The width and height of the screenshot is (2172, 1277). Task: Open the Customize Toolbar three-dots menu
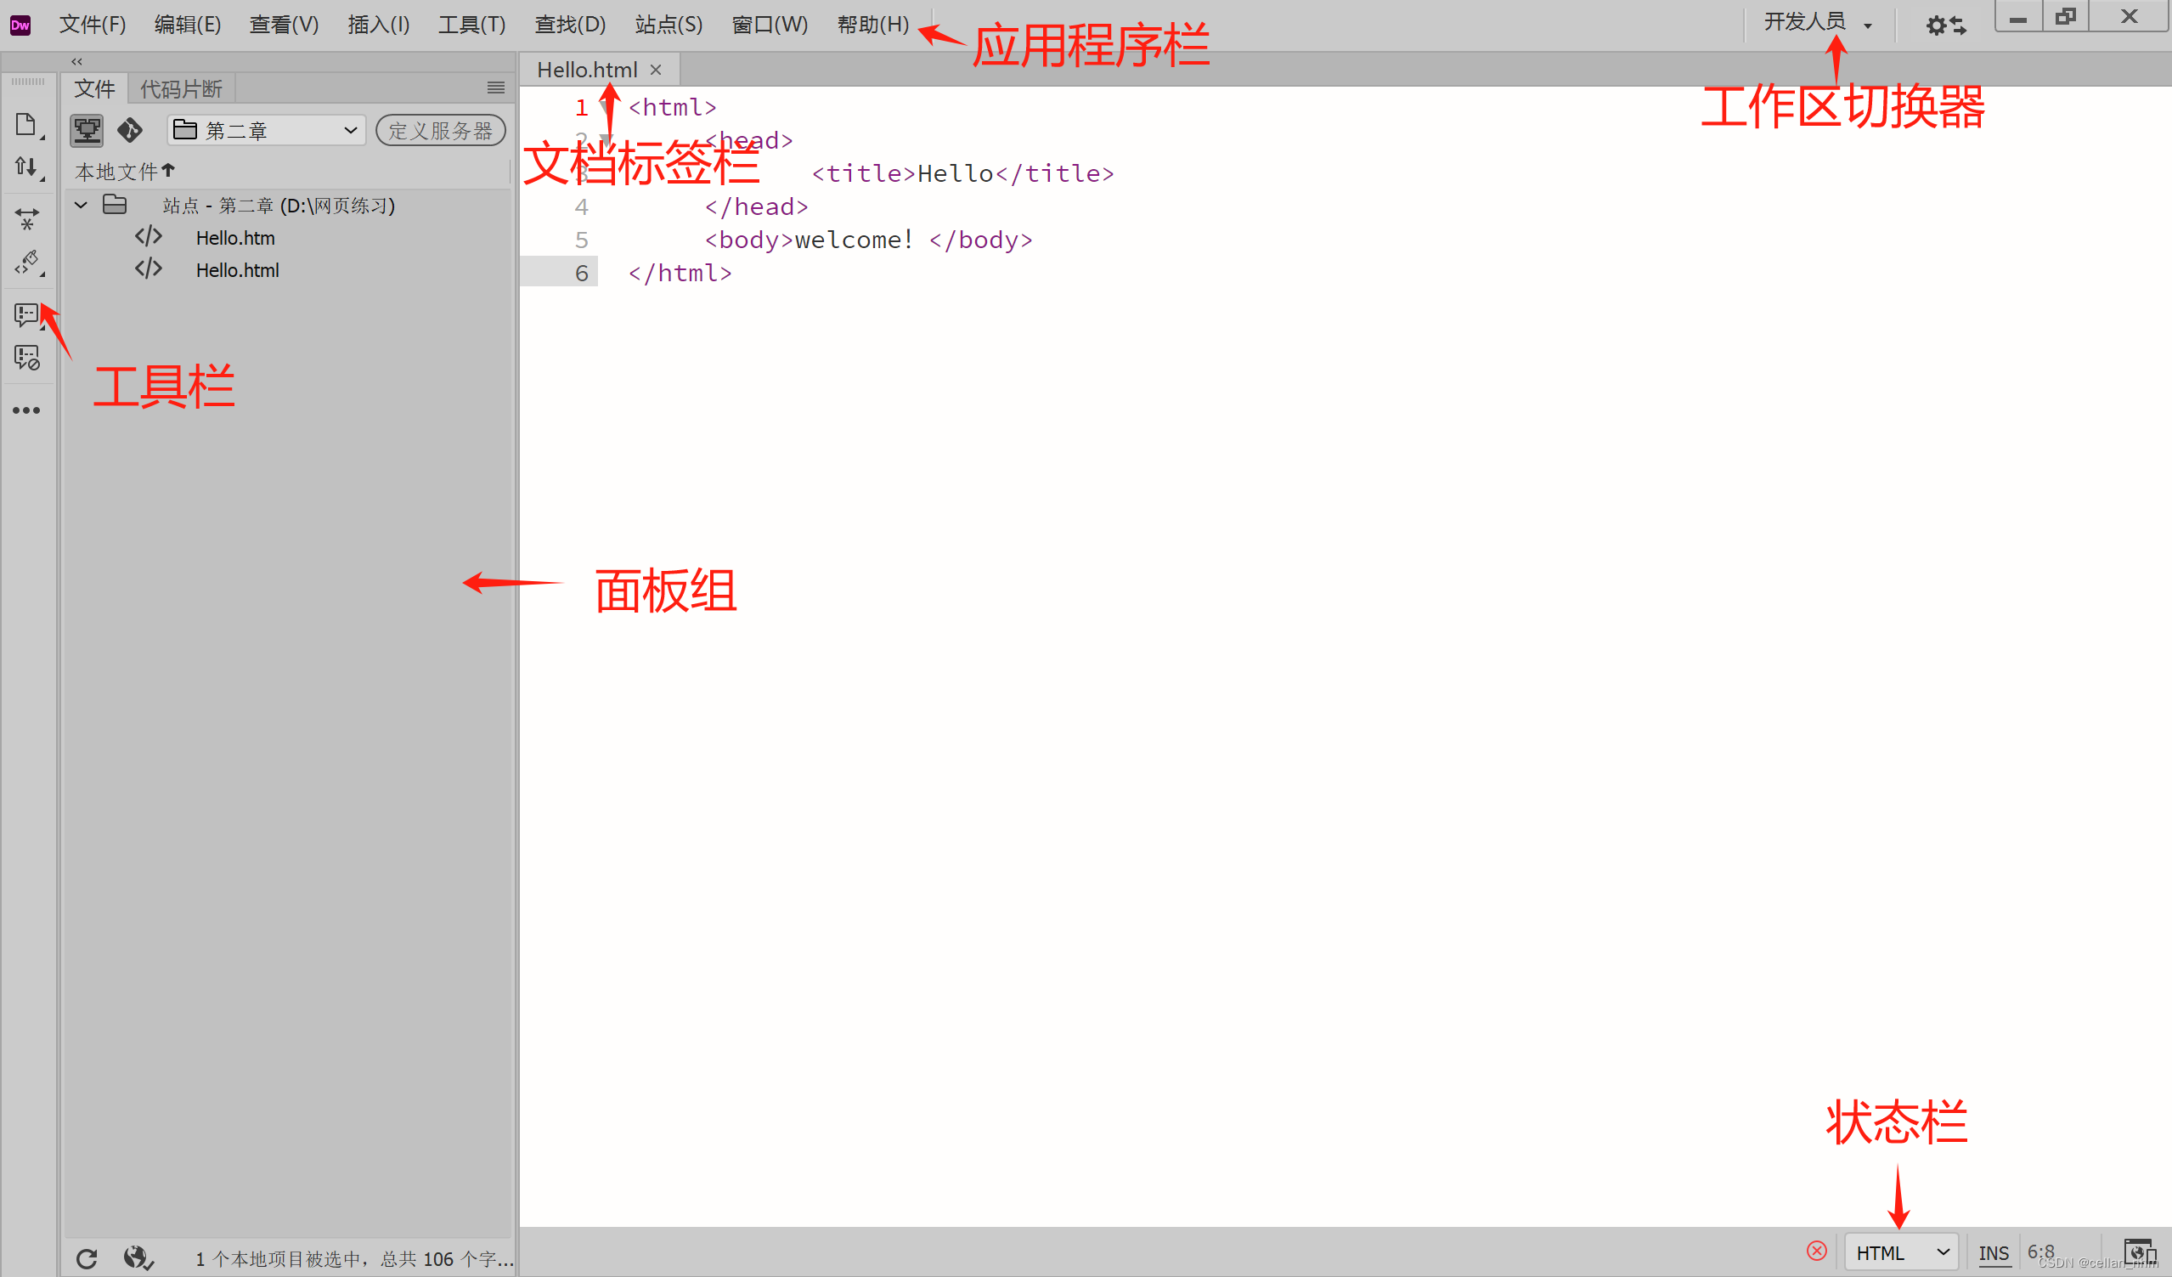25,410
